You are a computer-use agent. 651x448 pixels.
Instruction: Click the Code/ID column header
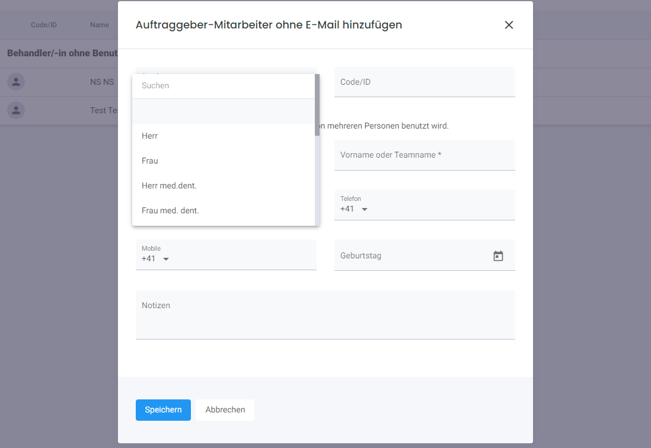click(43, 25)
